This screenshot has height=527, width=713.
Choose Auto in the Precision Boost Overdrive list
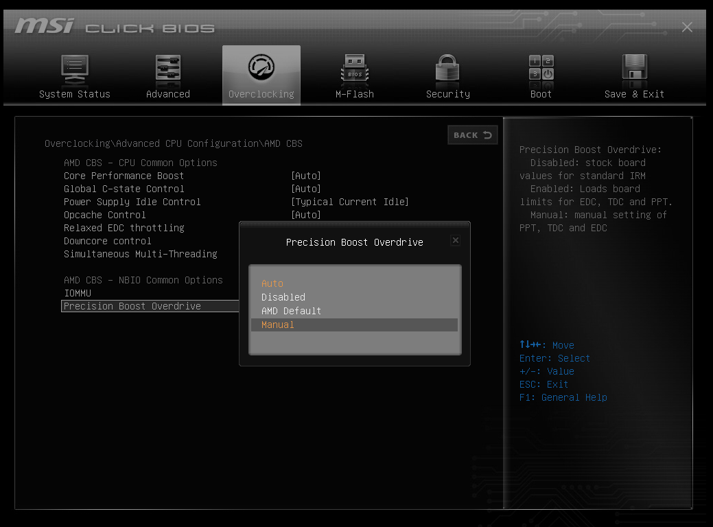[x=272, y=283]
